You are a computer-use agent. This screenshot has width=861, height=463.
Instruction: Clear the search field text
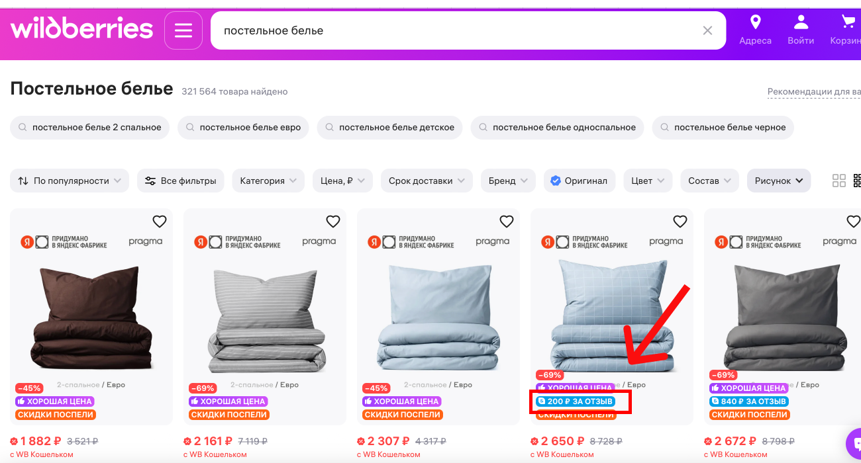(x=707, y=30)
